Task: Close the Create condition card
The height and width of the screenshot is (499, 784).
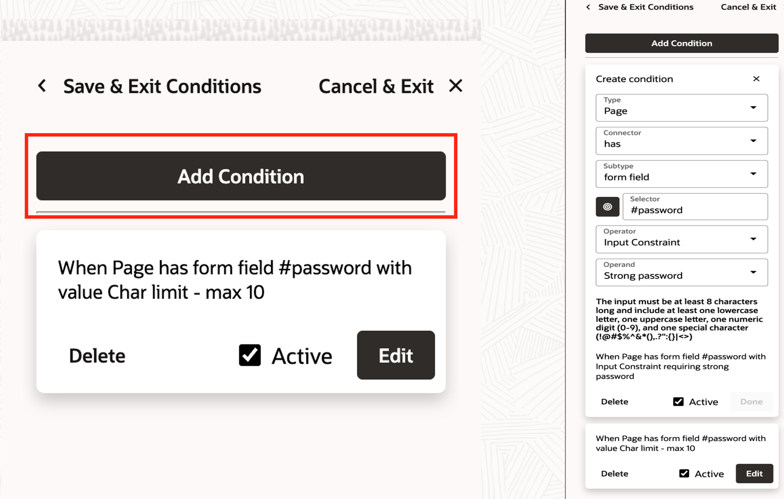Action: click(756, 79)
